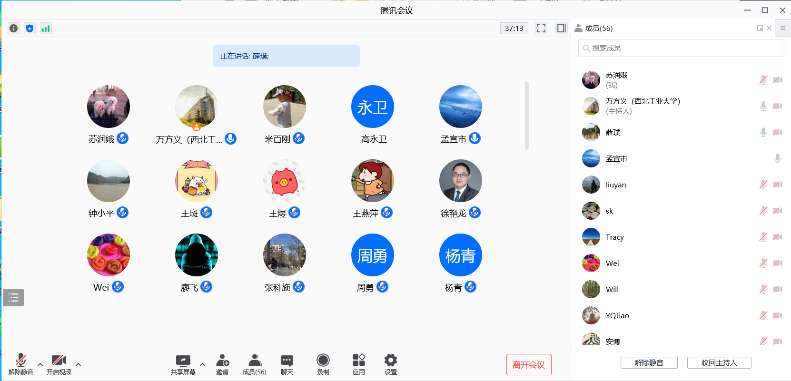Expand video options arrow beside 开启视频
The height and width of the screenshot is (381, 791).
[79, 365]
